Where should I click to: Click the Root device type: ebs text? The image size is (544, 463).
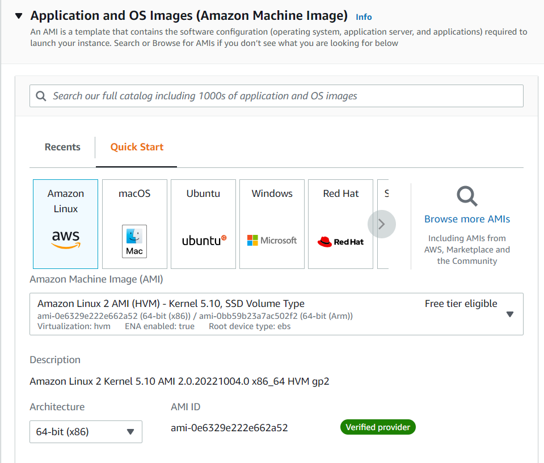point(250,326)
